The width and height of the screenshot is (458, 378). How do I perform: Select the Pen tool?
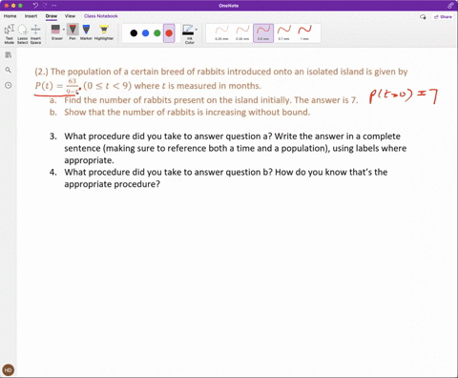pos(73,32)
